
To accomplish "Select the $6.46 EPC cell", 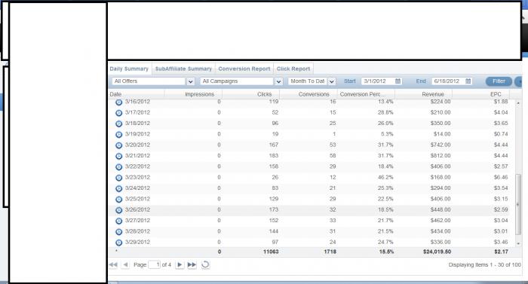I will [x=501, y=177].
